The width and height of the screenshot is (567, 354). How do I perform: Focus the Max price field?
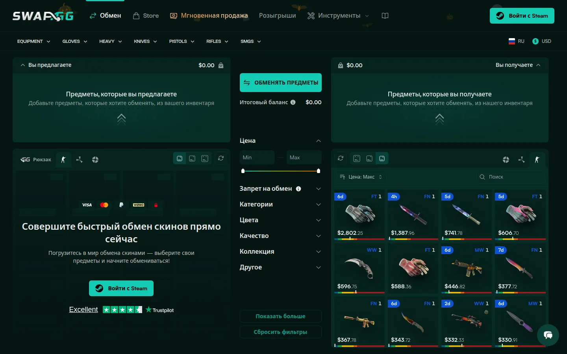tap(304, 157)
